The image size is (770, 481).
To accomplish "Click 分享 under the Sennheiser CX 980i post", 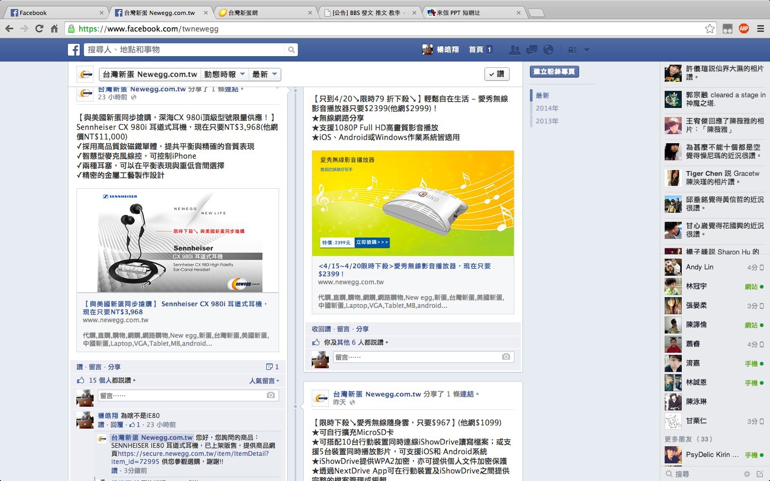I will (x=114, y=367).
